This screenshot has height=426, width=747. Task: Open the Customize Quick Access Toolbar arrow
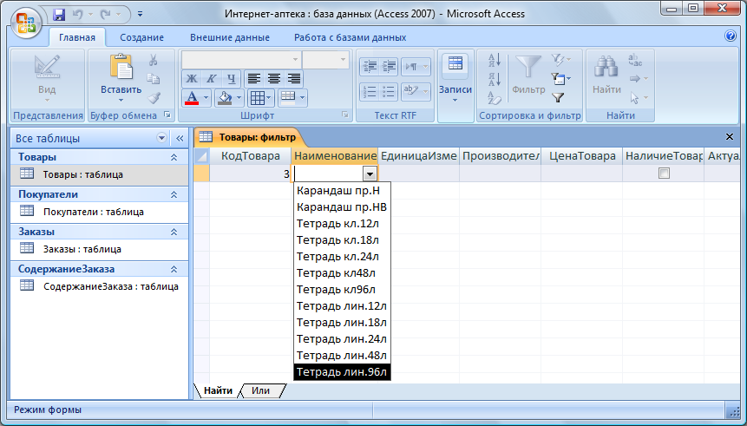click(x=140, y=14)
